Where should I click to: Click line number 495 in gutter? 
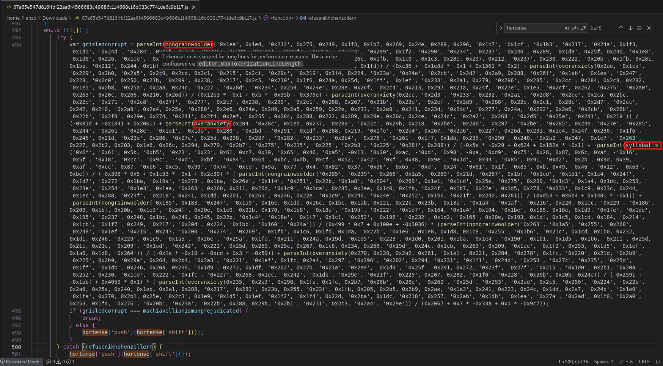16,311
